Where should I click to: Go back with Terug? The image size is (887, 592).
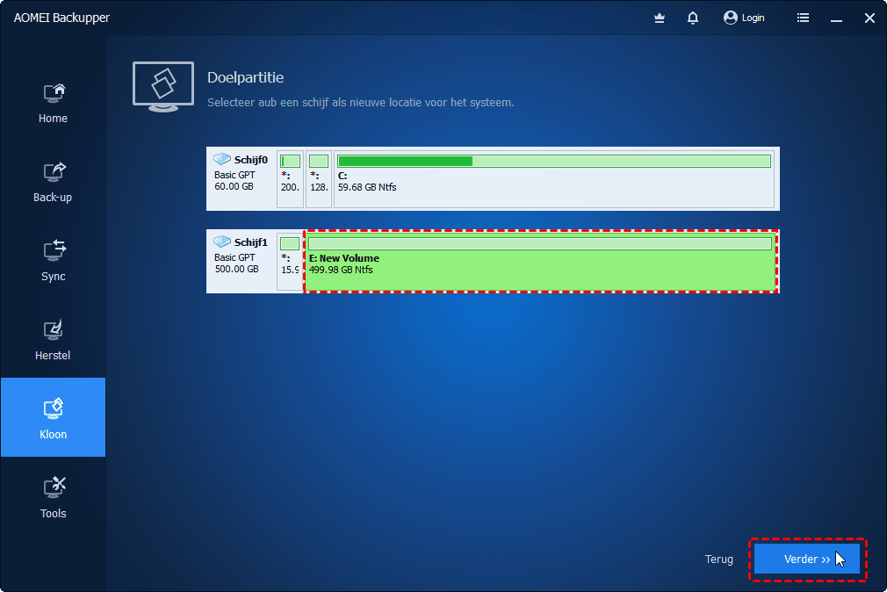(718, 560)
